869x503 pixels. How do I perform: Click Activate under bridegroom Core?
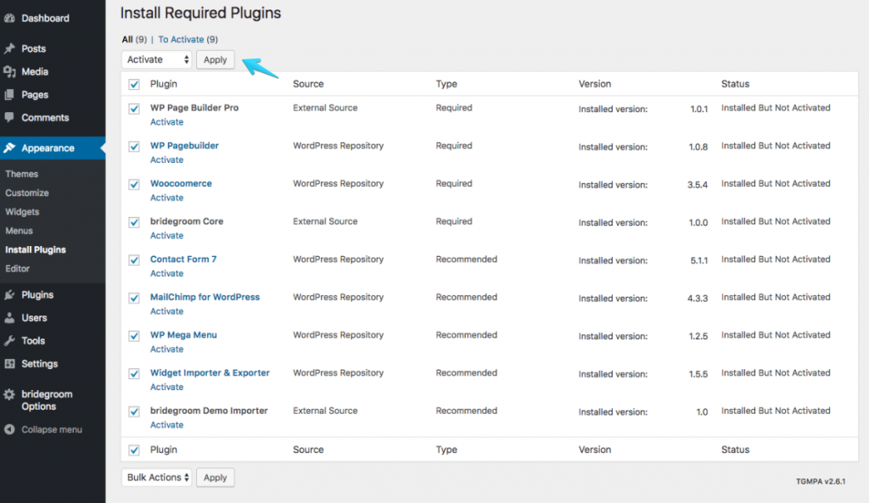pyautogui.click(x=167, y=236)
